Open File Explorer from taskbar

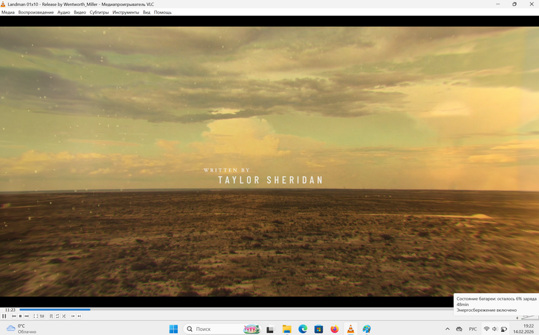click(x=286, y=329)
